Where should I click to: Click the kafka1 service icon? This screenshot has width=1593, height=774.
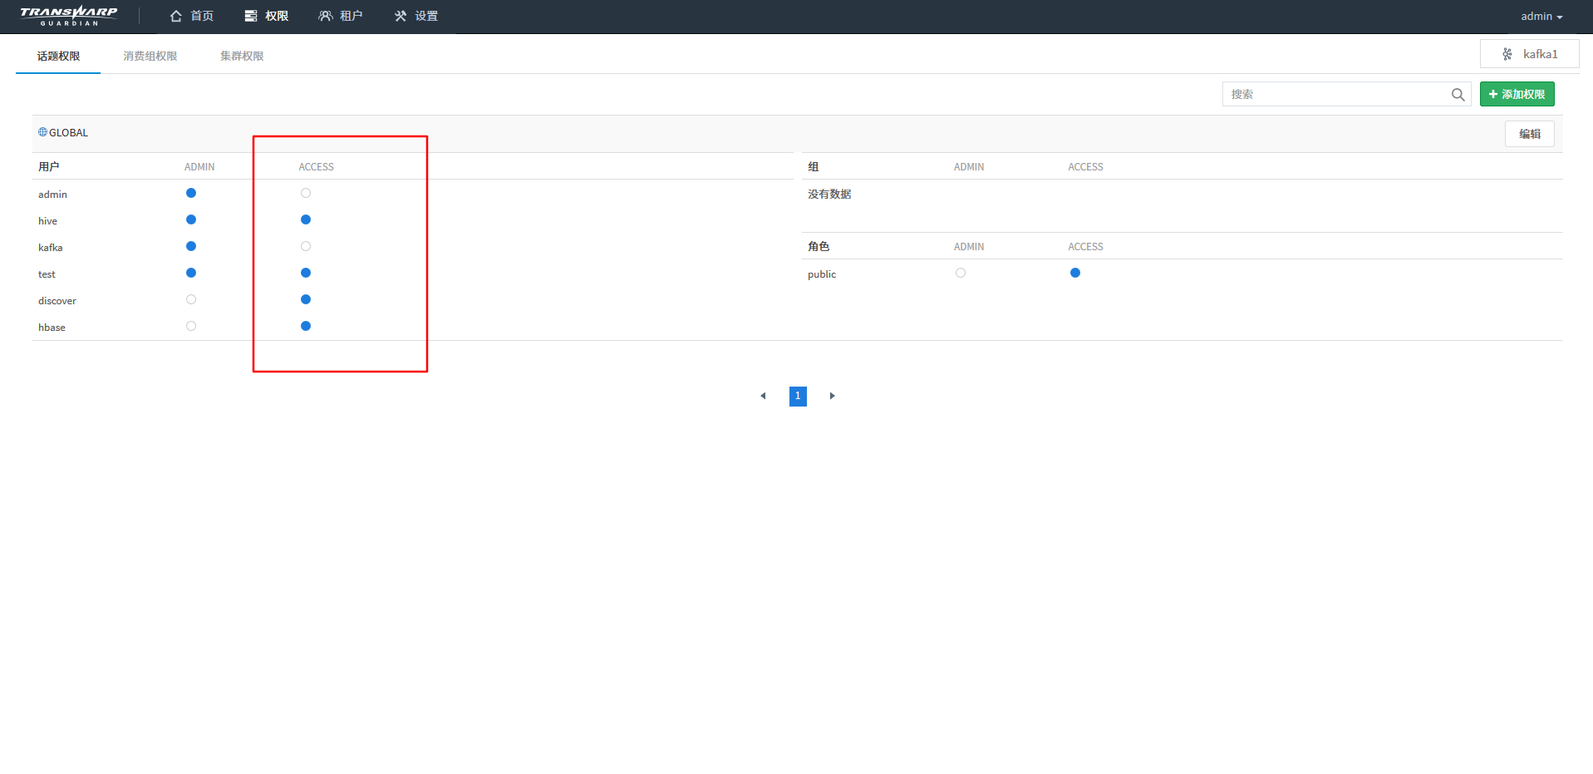coord(1507,54)
